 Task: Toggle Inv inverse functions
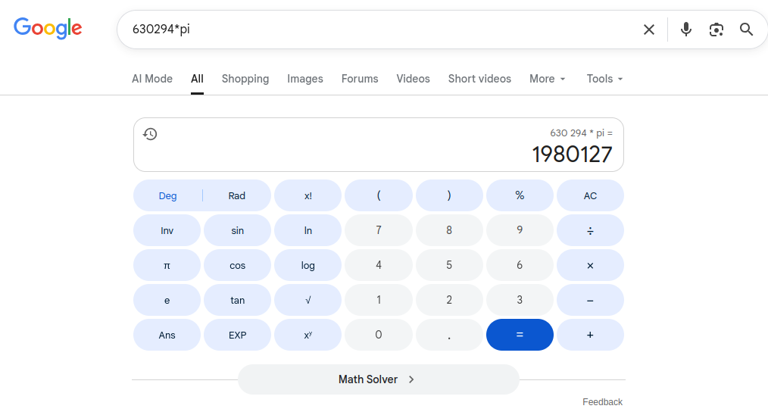pos(167,230)
